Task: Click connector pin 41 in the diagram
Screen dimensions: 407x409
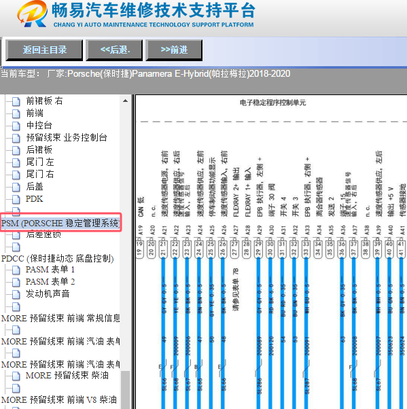Action: tap(401, 248)
